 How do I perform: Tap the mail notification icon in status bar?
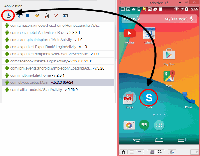click(134, 9)
